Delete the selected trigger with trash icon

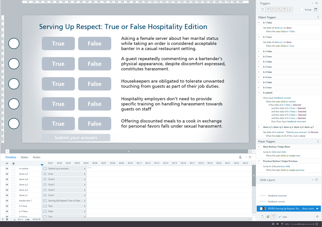click(x=284, y=9)
